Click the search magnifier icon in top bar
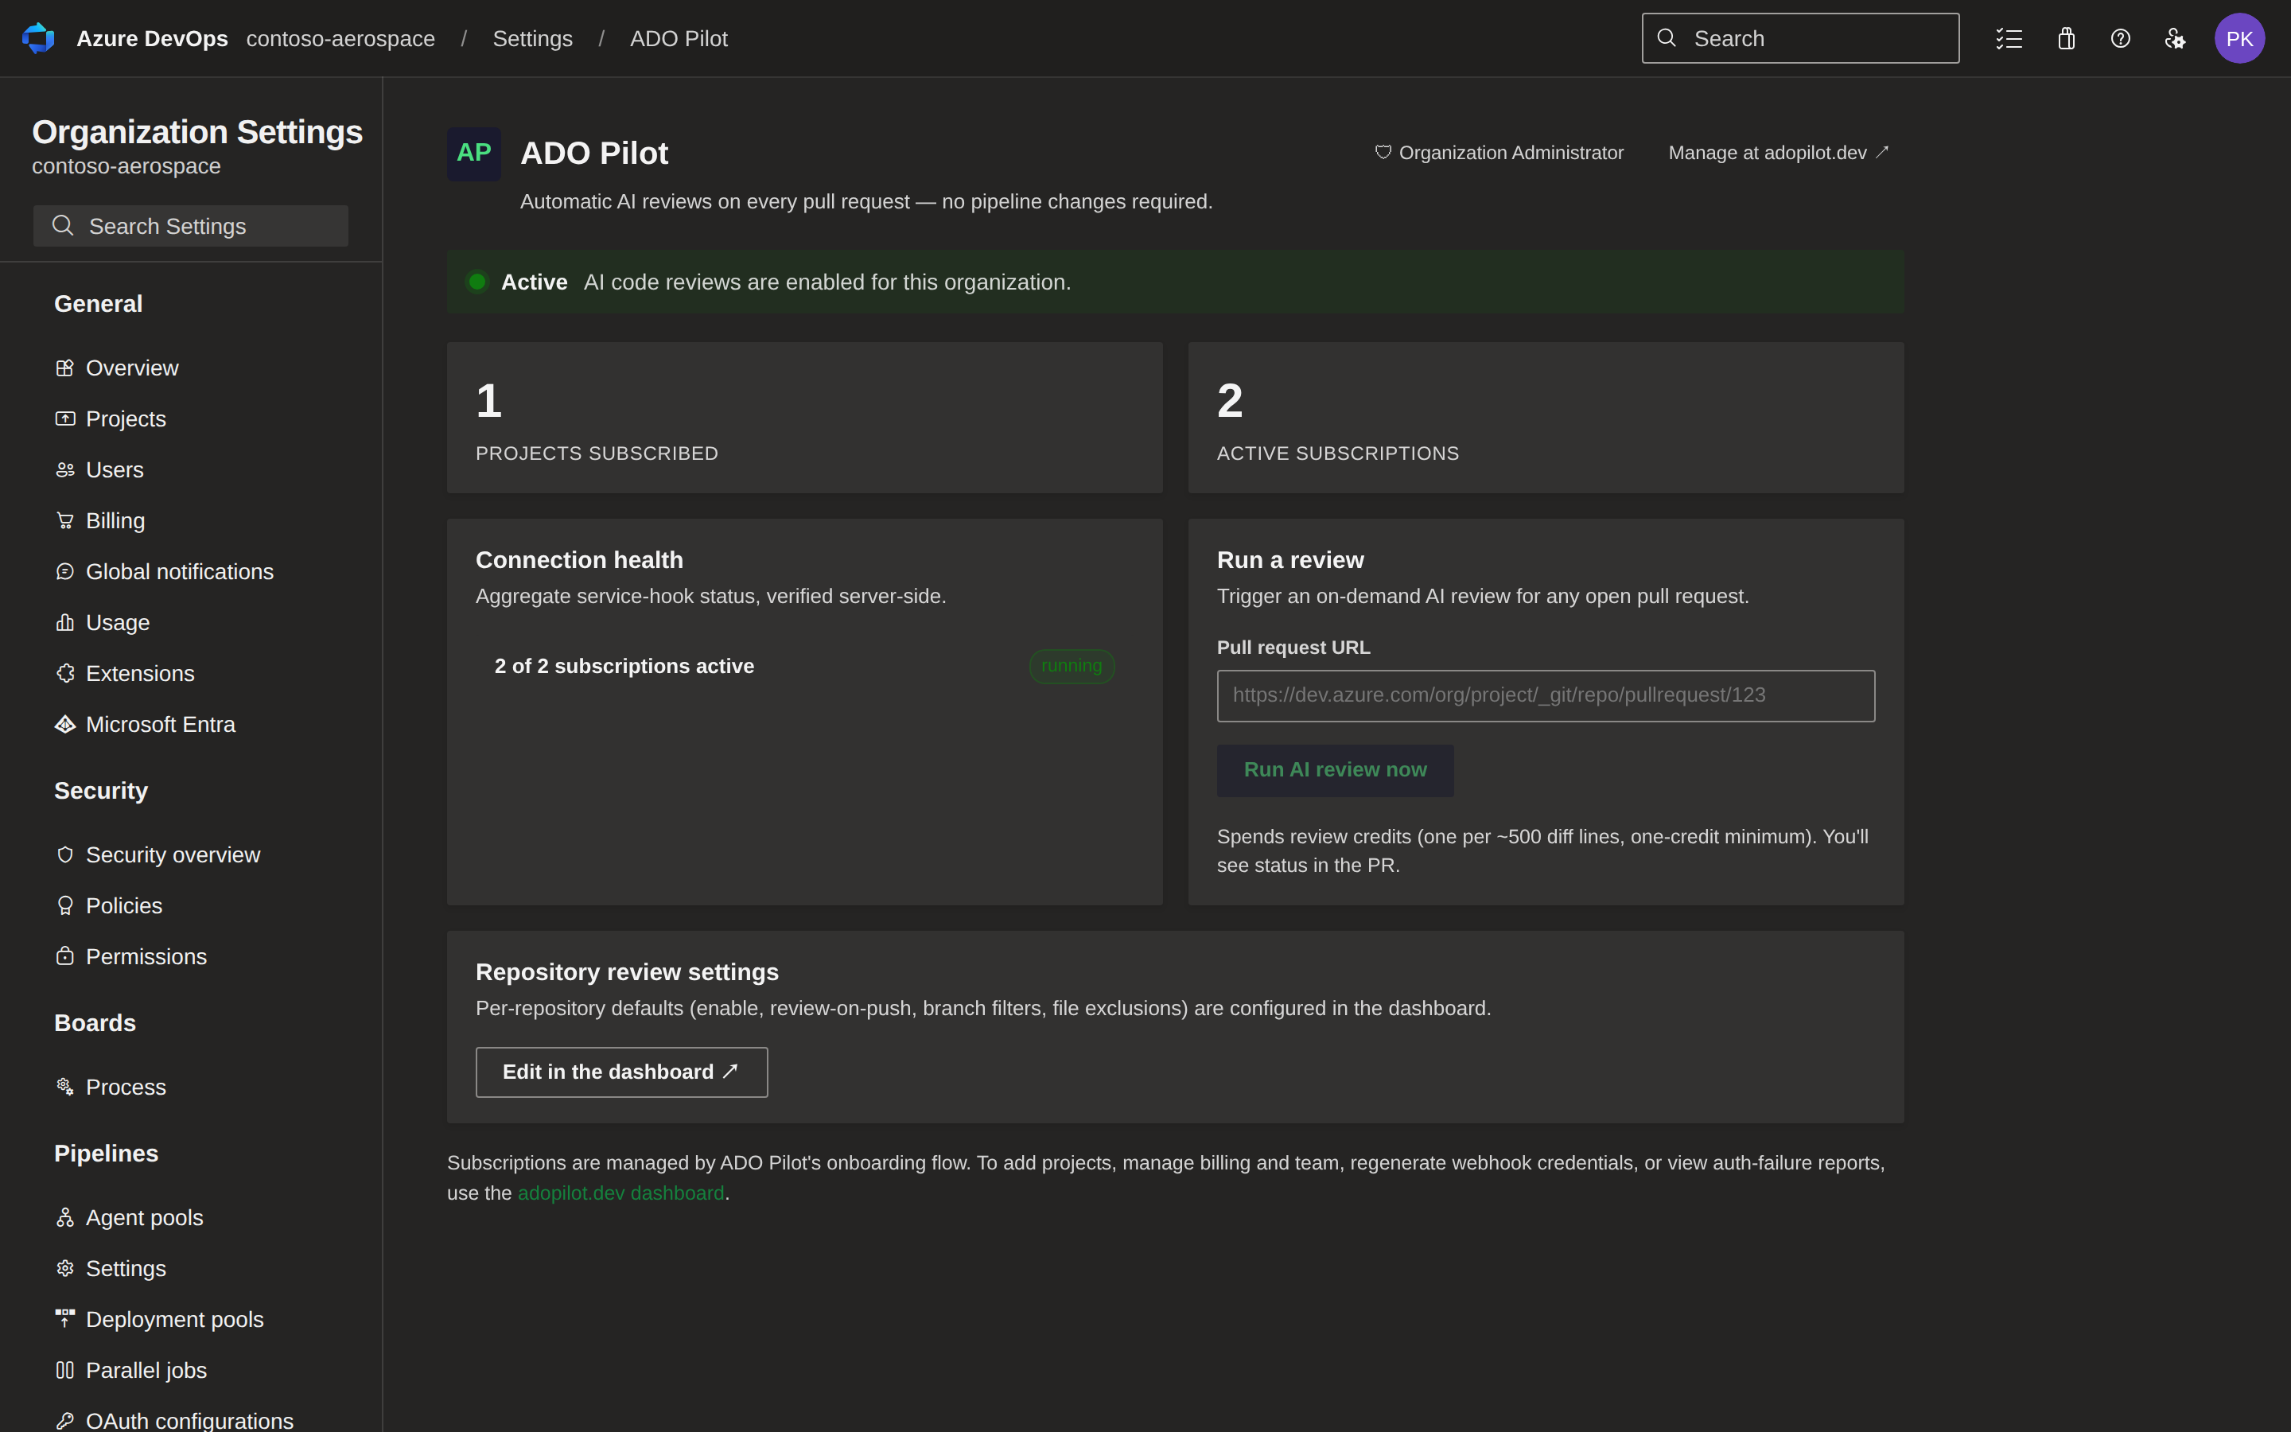Screen dimensions: 2291x1432 pyautogui.click(x=1667, y=38)
